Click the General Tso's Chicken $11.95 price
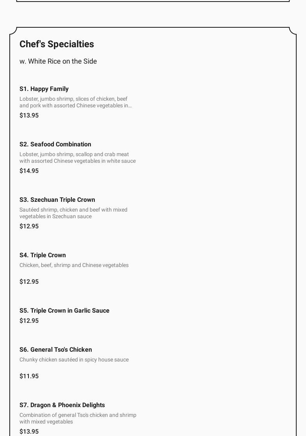The image size is (306, 436). click(x=29, y=376)
